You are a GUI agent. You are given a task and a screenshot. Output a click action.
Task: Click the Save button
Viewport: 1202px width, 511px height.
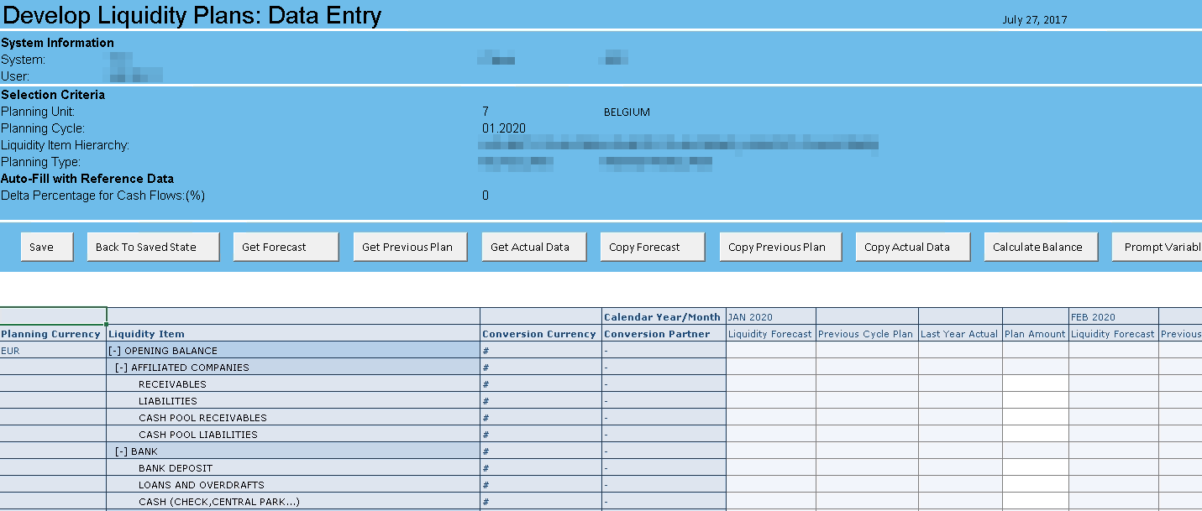[x=41, y=247]
